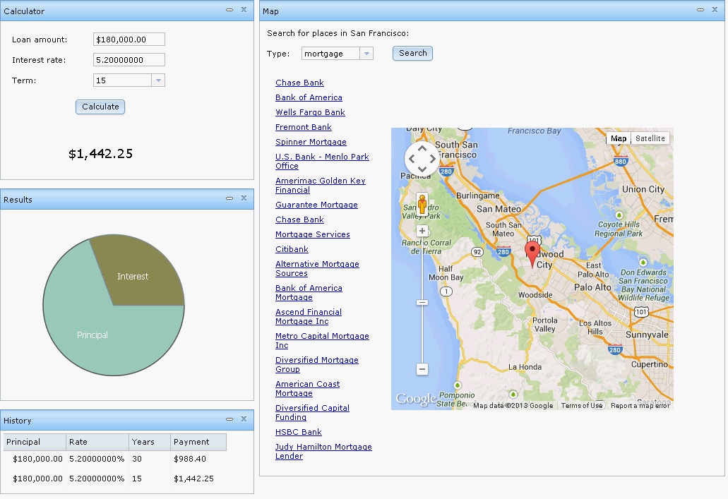The width and height of the screenshot is (728, 499).
Task: Click the Type combo box showing mortgage
Action: 337,54
